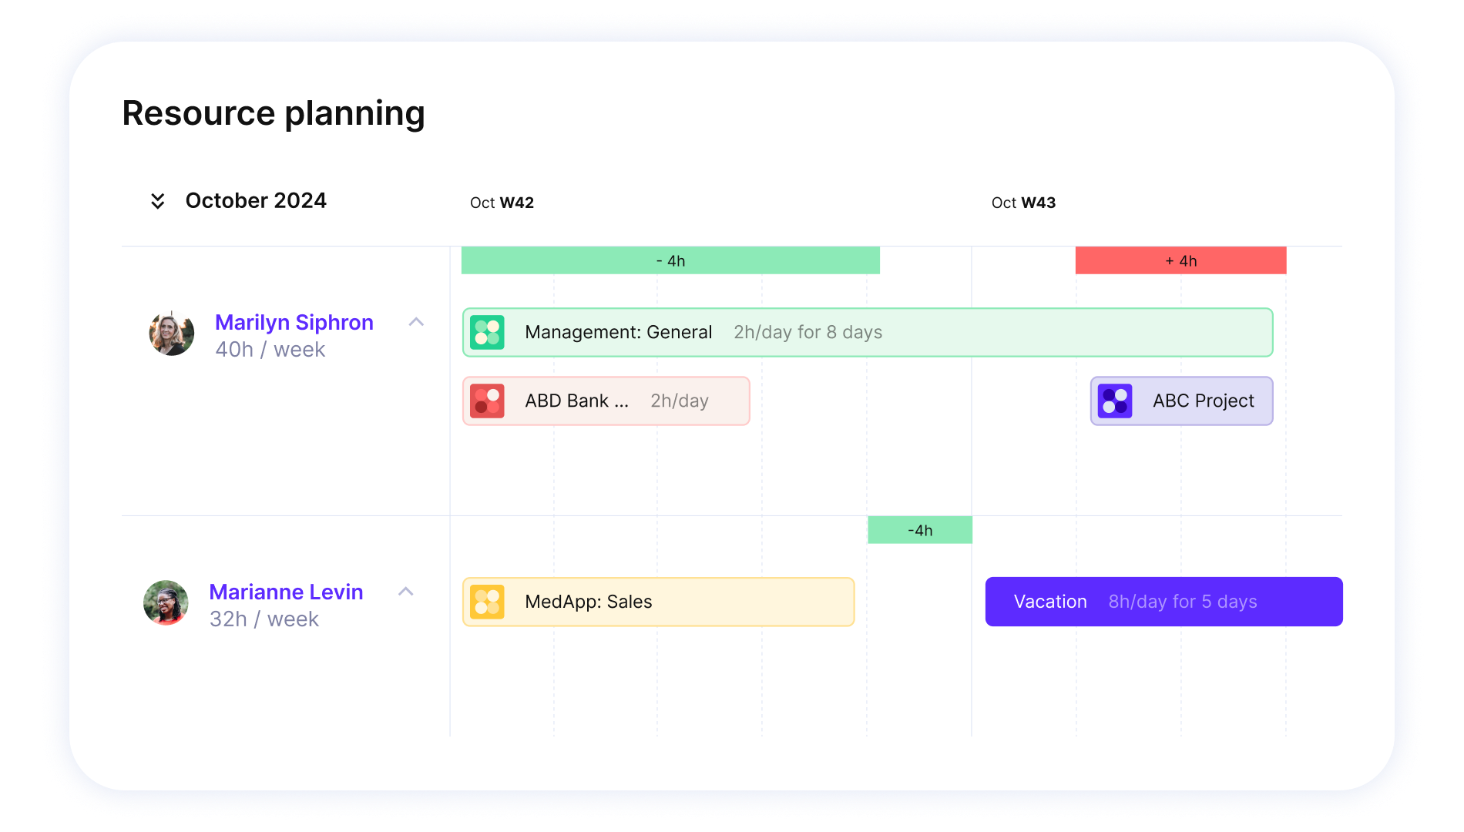
Task: Click the purple ABC Project icon
Action: point(1115,401)
